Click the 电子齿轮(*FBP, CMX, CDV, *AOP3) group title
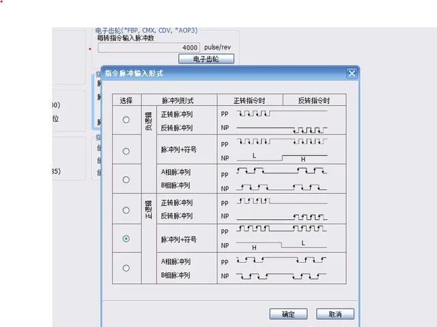This screenshot has height=327, width=437. (x=146, y=30)
